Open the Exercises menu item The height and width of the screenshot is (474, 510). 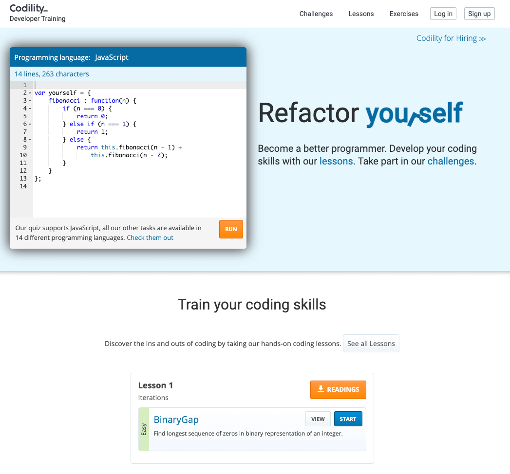click(x=404, y=14)
